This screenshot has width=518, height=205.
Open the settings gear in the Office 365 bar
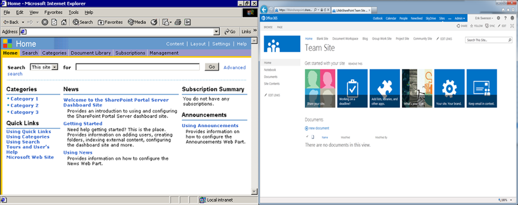coord(498,18)
